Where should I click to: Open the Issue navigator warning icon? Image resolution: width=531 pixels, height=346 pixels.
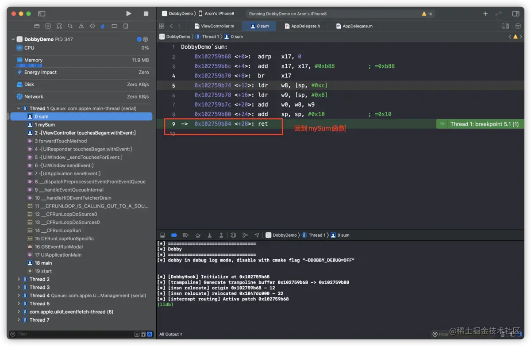point(81,26)
